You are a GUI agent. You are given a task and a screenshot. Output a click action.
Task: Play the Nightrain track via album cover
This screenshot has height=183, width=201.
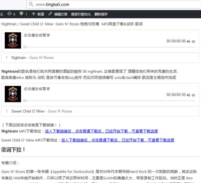pyautogui.click(x=13, y=40)
